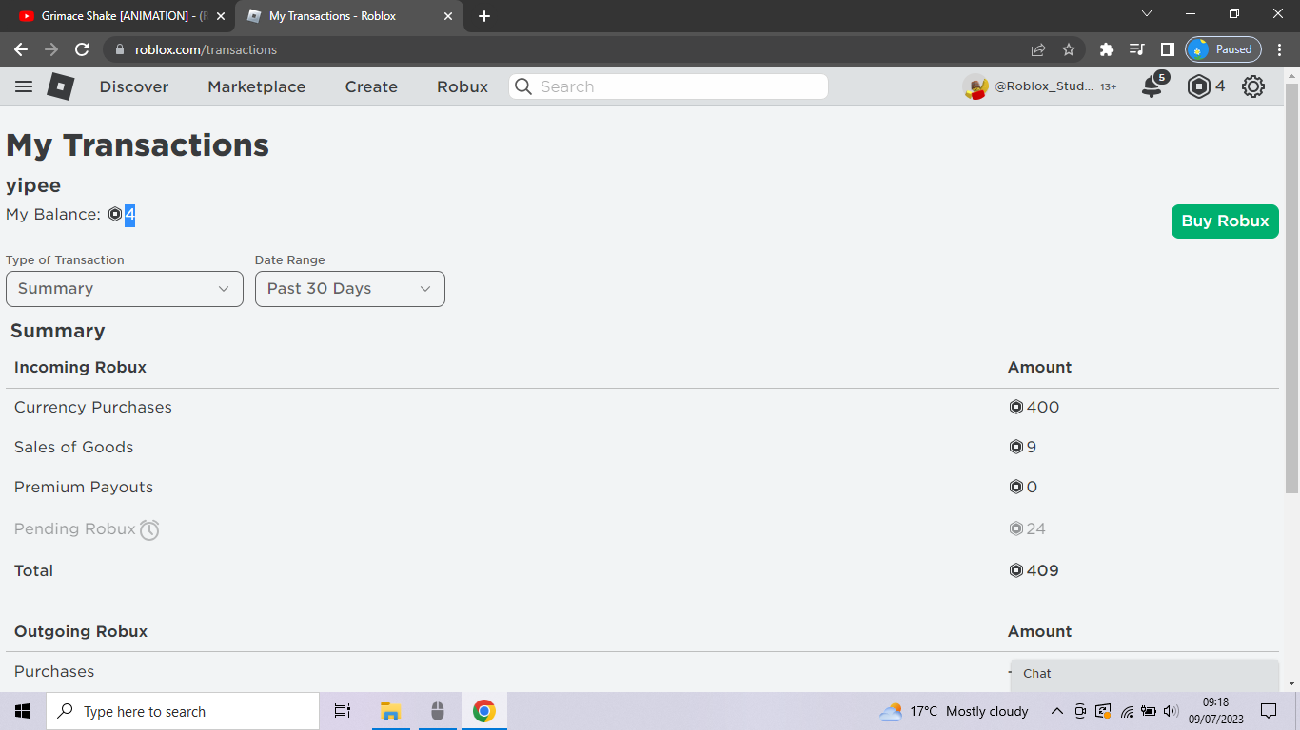The image size is (1300, 730).
Task: Open the notifications bell icon
Action: point(1152,86)
